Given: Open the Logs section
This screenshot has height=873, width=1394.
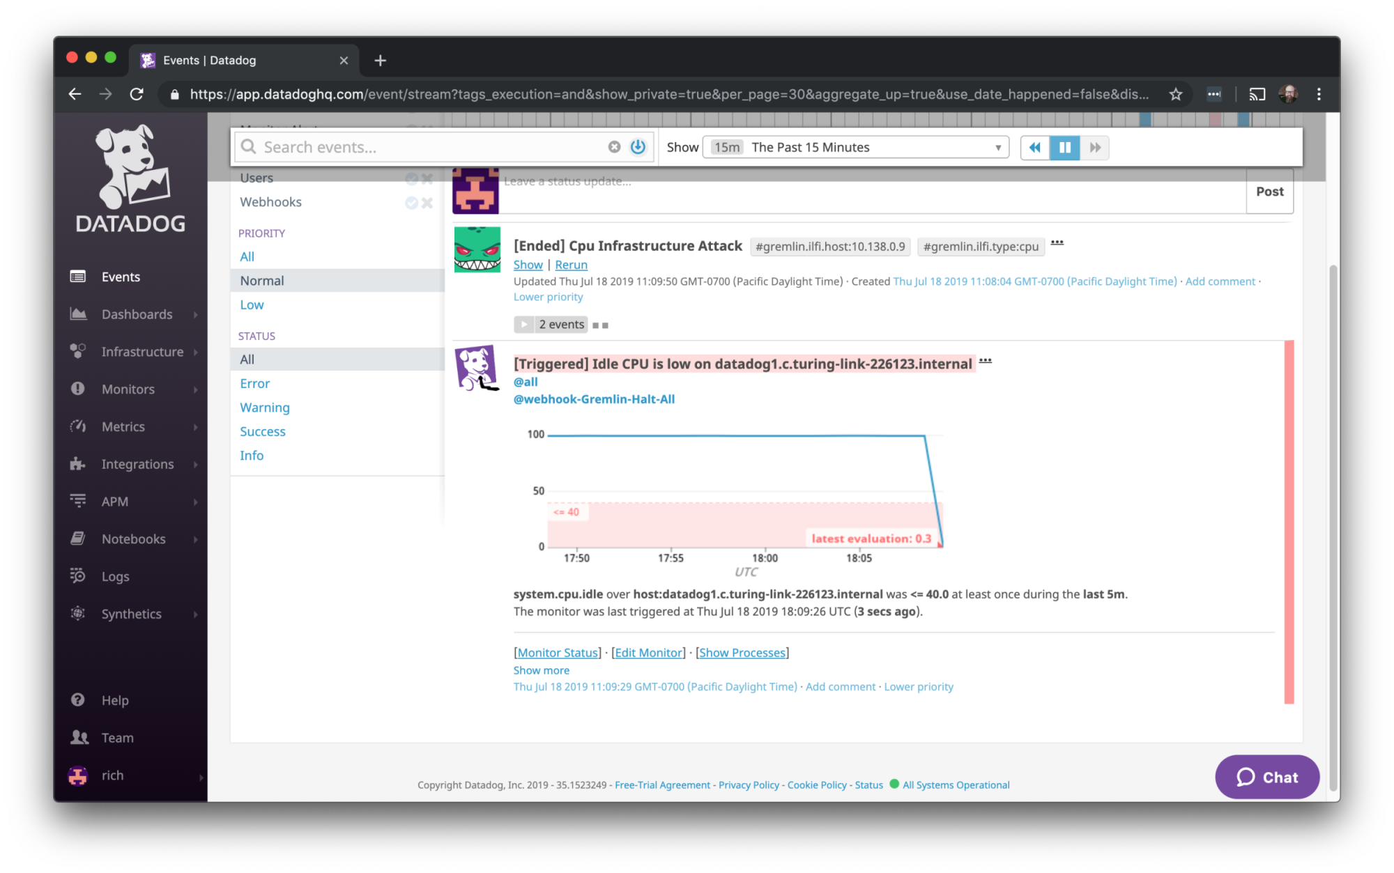Looking at the screenshot, I should (x=114, y=575).
